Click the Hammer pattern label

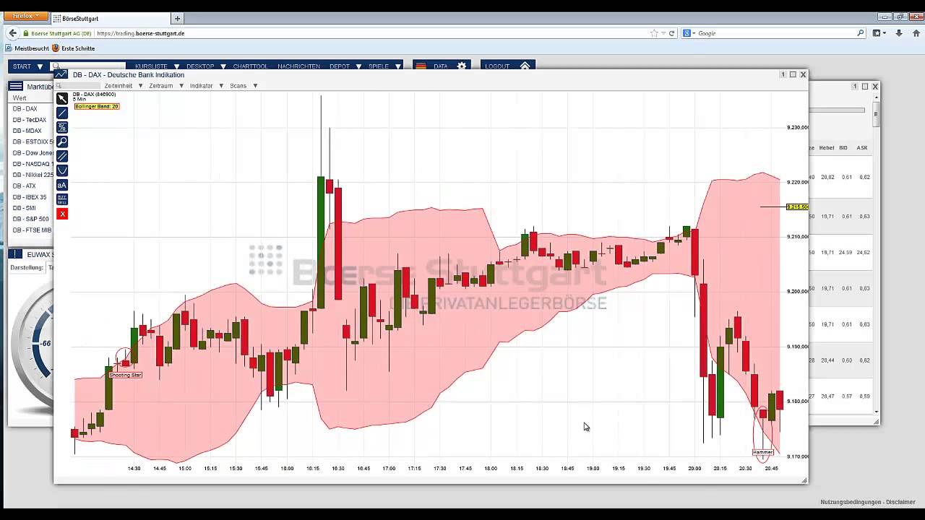point(763,453)
